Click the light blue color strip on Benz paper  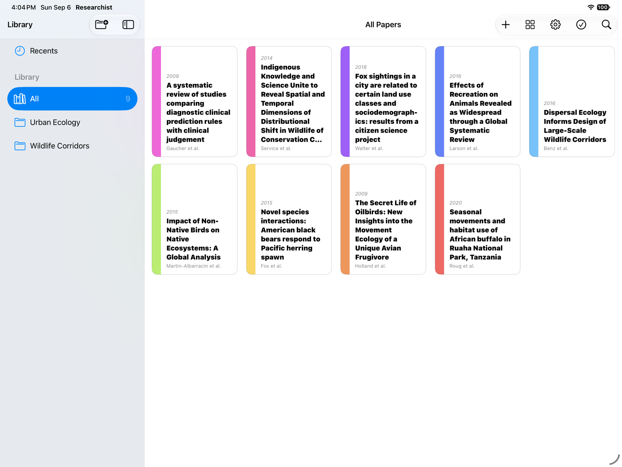point(534,102)
